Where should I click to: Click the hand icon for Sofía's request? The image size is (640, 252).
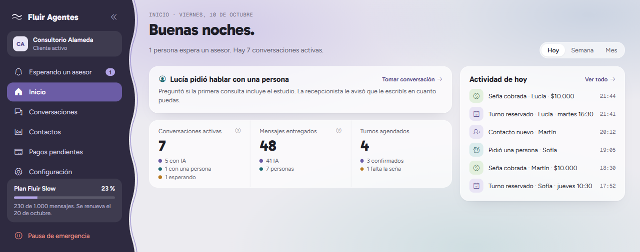[476, 150]
